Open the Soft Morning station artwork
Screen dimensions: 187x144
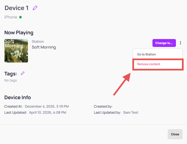[x=16, y=51]
